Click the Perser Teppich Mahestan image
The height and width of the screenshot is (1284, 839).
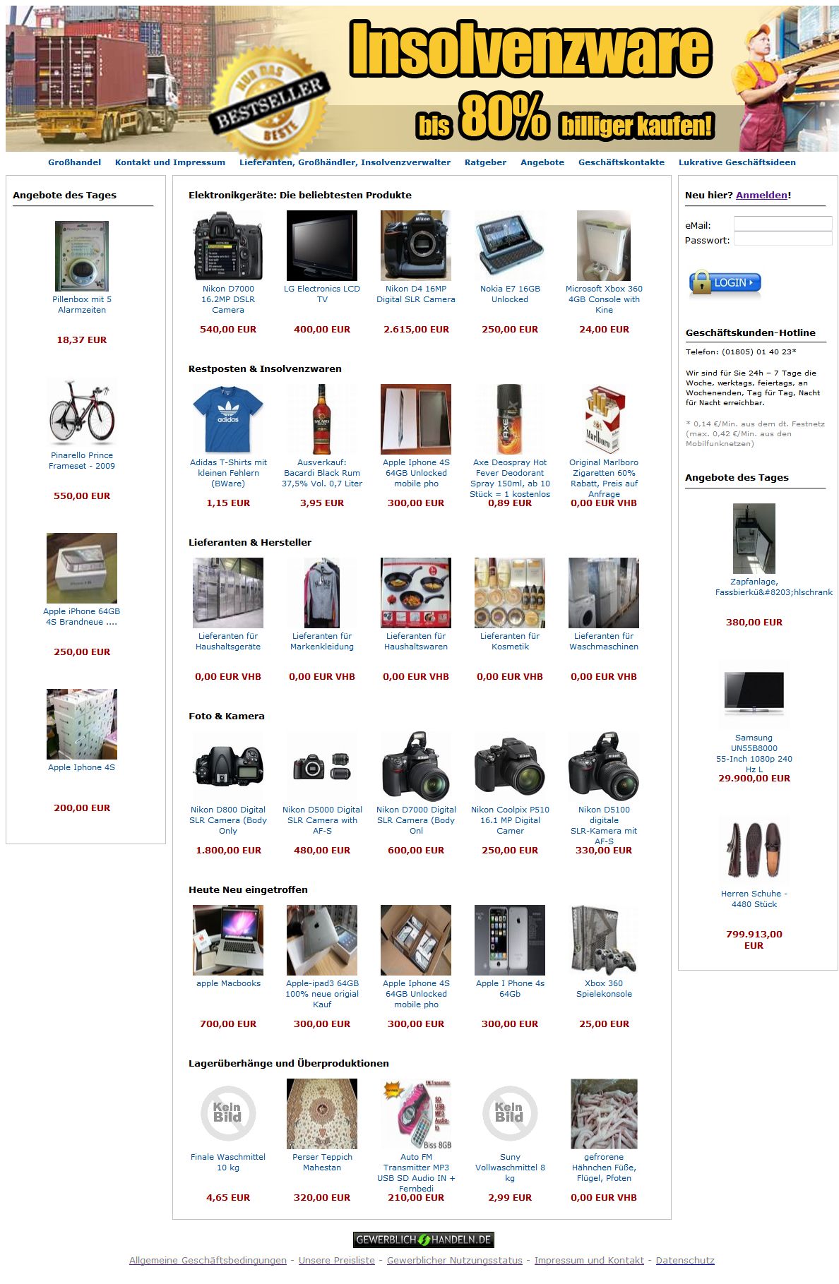coord(322,1114)
